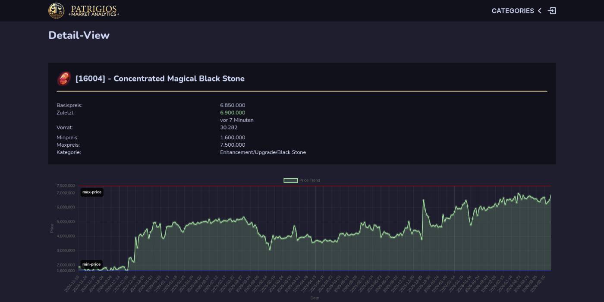Toggle visibility of the price chart legend

click(x=302, y=180)
